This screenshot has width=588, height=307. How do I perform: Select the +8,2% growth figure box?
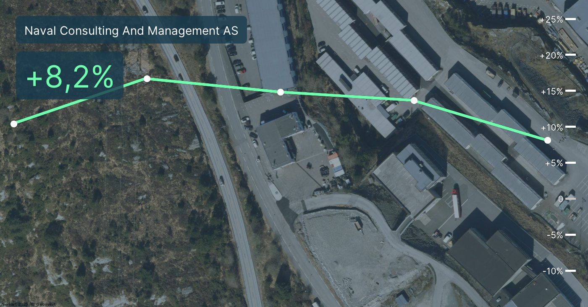(x=70, y=76)
